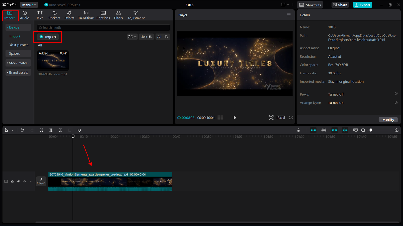Select Import under Device
The height and width of the screenshot is (226, 403).
coord(15,36)
